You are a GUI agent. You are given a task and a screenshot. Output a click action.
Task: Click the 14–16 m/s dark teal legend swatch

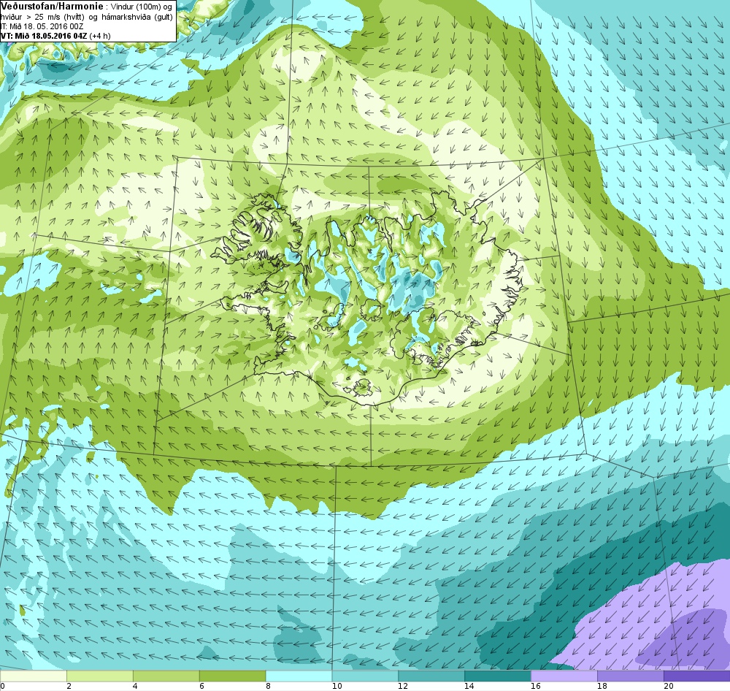coord(498,676)
